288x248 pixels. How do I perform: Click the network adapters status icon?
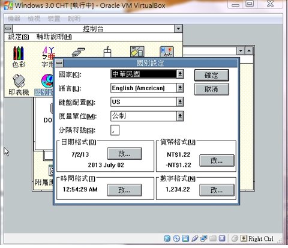point(204,238)
